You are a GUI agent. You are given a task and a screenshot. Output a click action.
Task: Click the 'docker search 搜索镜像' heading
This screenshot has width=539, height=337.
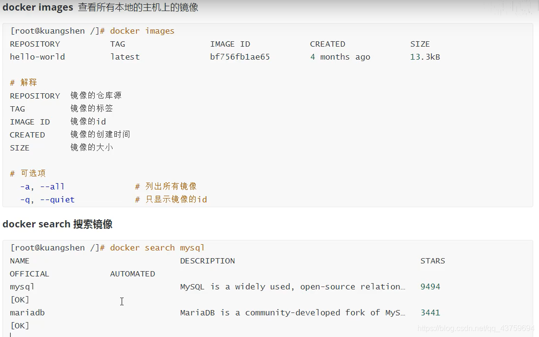(57, 224)
